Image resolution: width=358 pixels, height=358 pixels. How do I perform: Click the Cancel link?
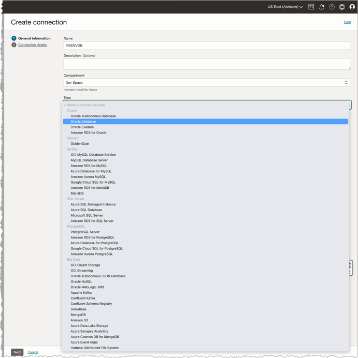(x=33, y=352)
